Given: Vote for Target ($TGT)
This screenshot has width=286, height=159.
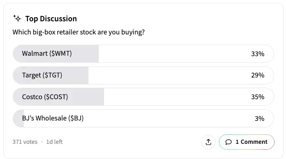Looking at the screenshot, I should click(x=143, y=75).
